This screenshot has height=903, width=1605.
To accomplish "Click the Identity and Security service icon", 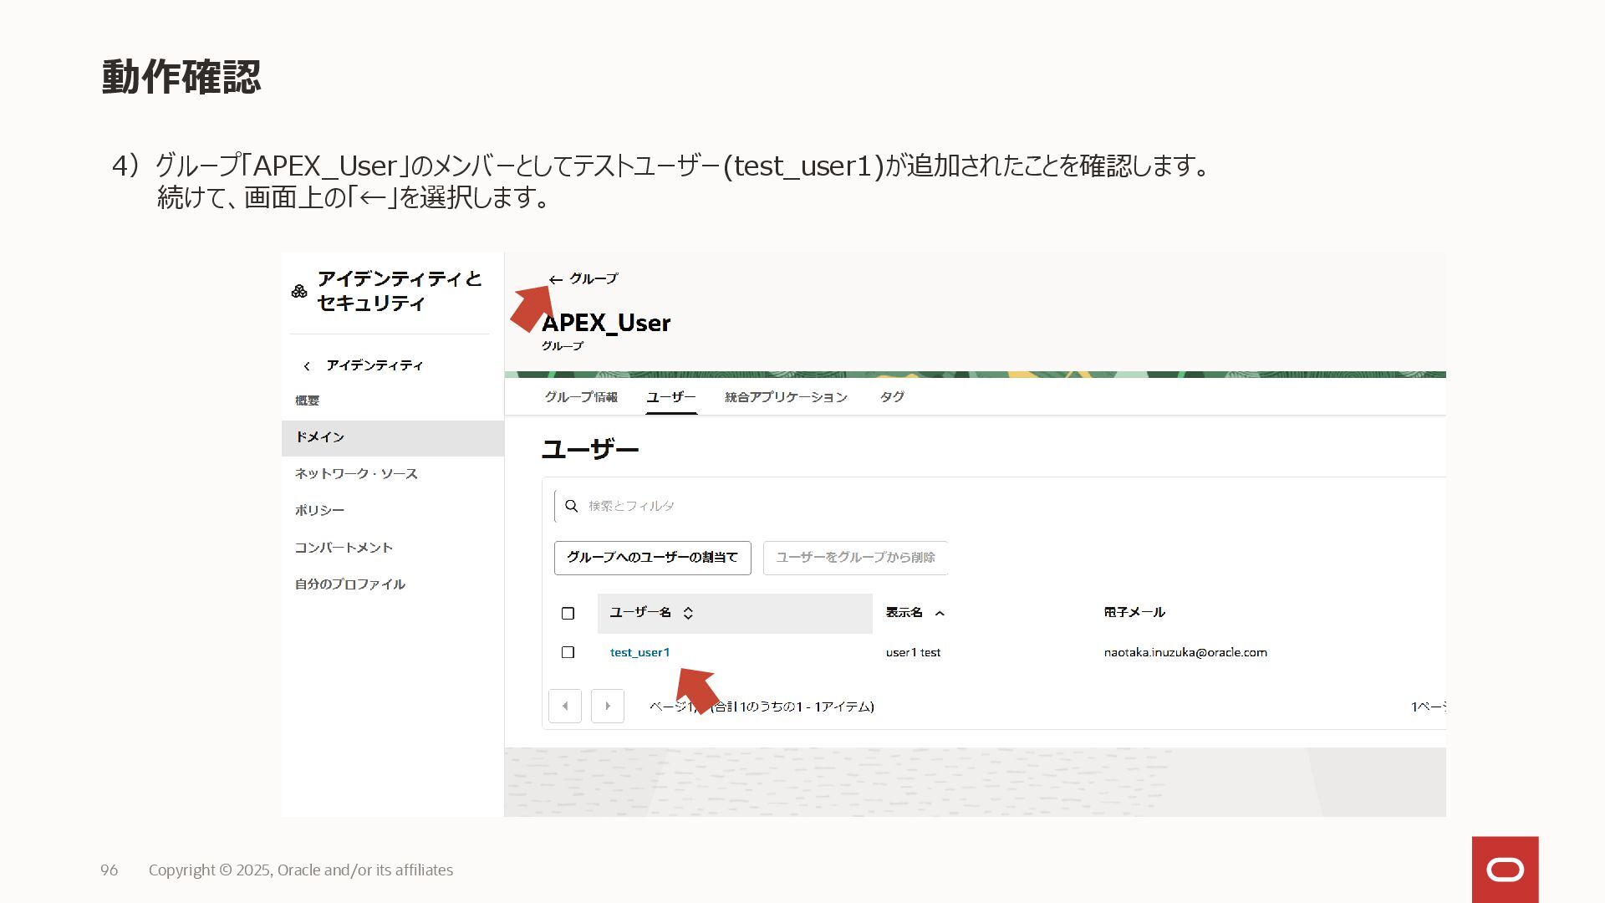I will [x=299, y=291].
